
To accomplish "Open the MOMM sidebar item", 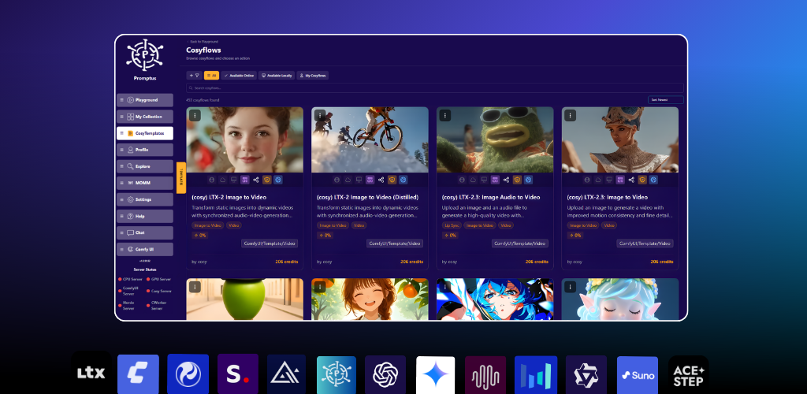I will (145, 183).
